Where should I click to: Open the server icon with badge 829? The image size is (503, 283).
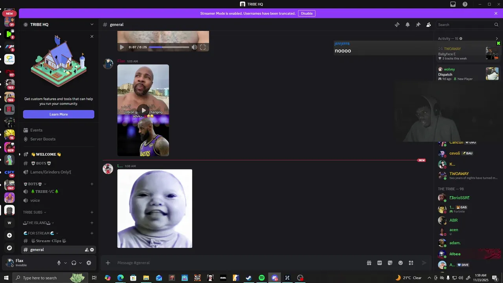pos(9,147)
